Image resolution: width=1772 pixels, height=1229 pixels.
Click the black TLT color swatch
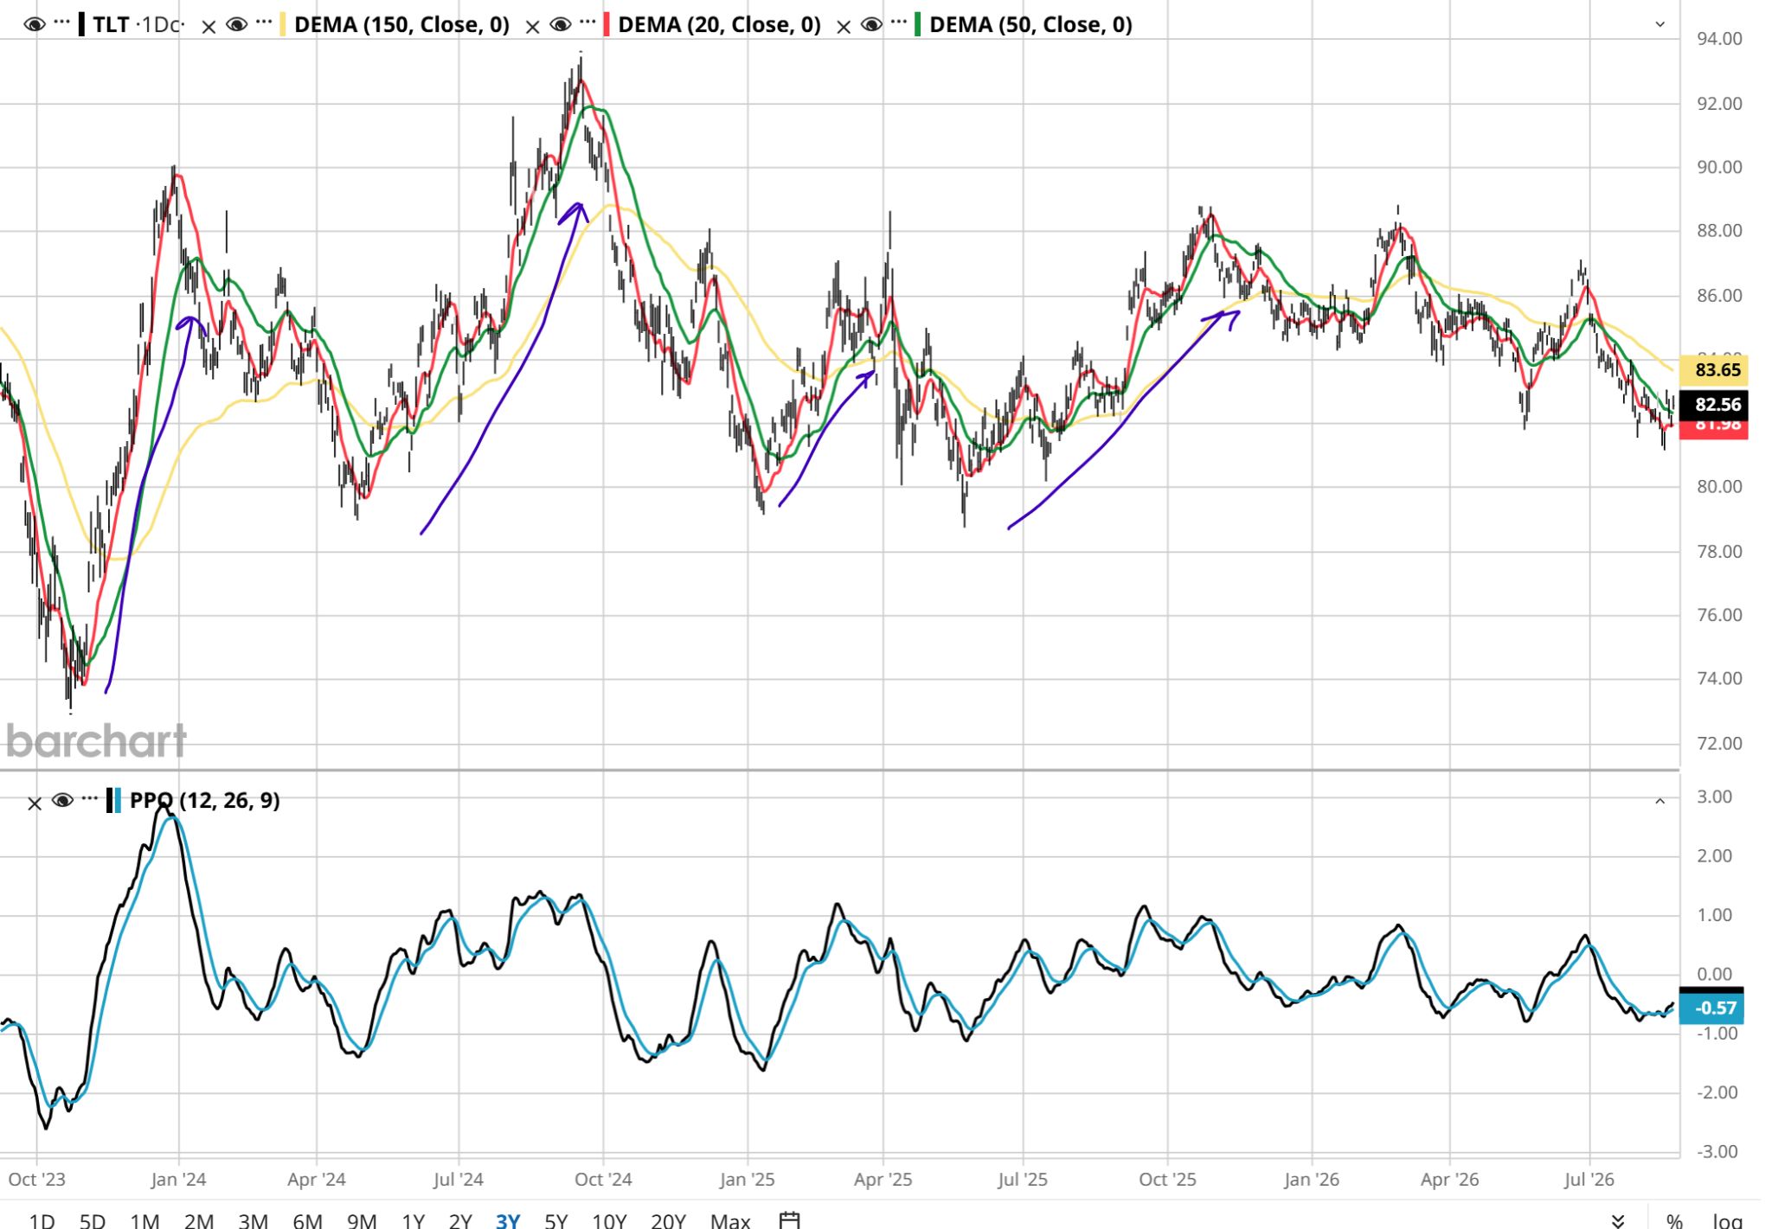[81, 24]
